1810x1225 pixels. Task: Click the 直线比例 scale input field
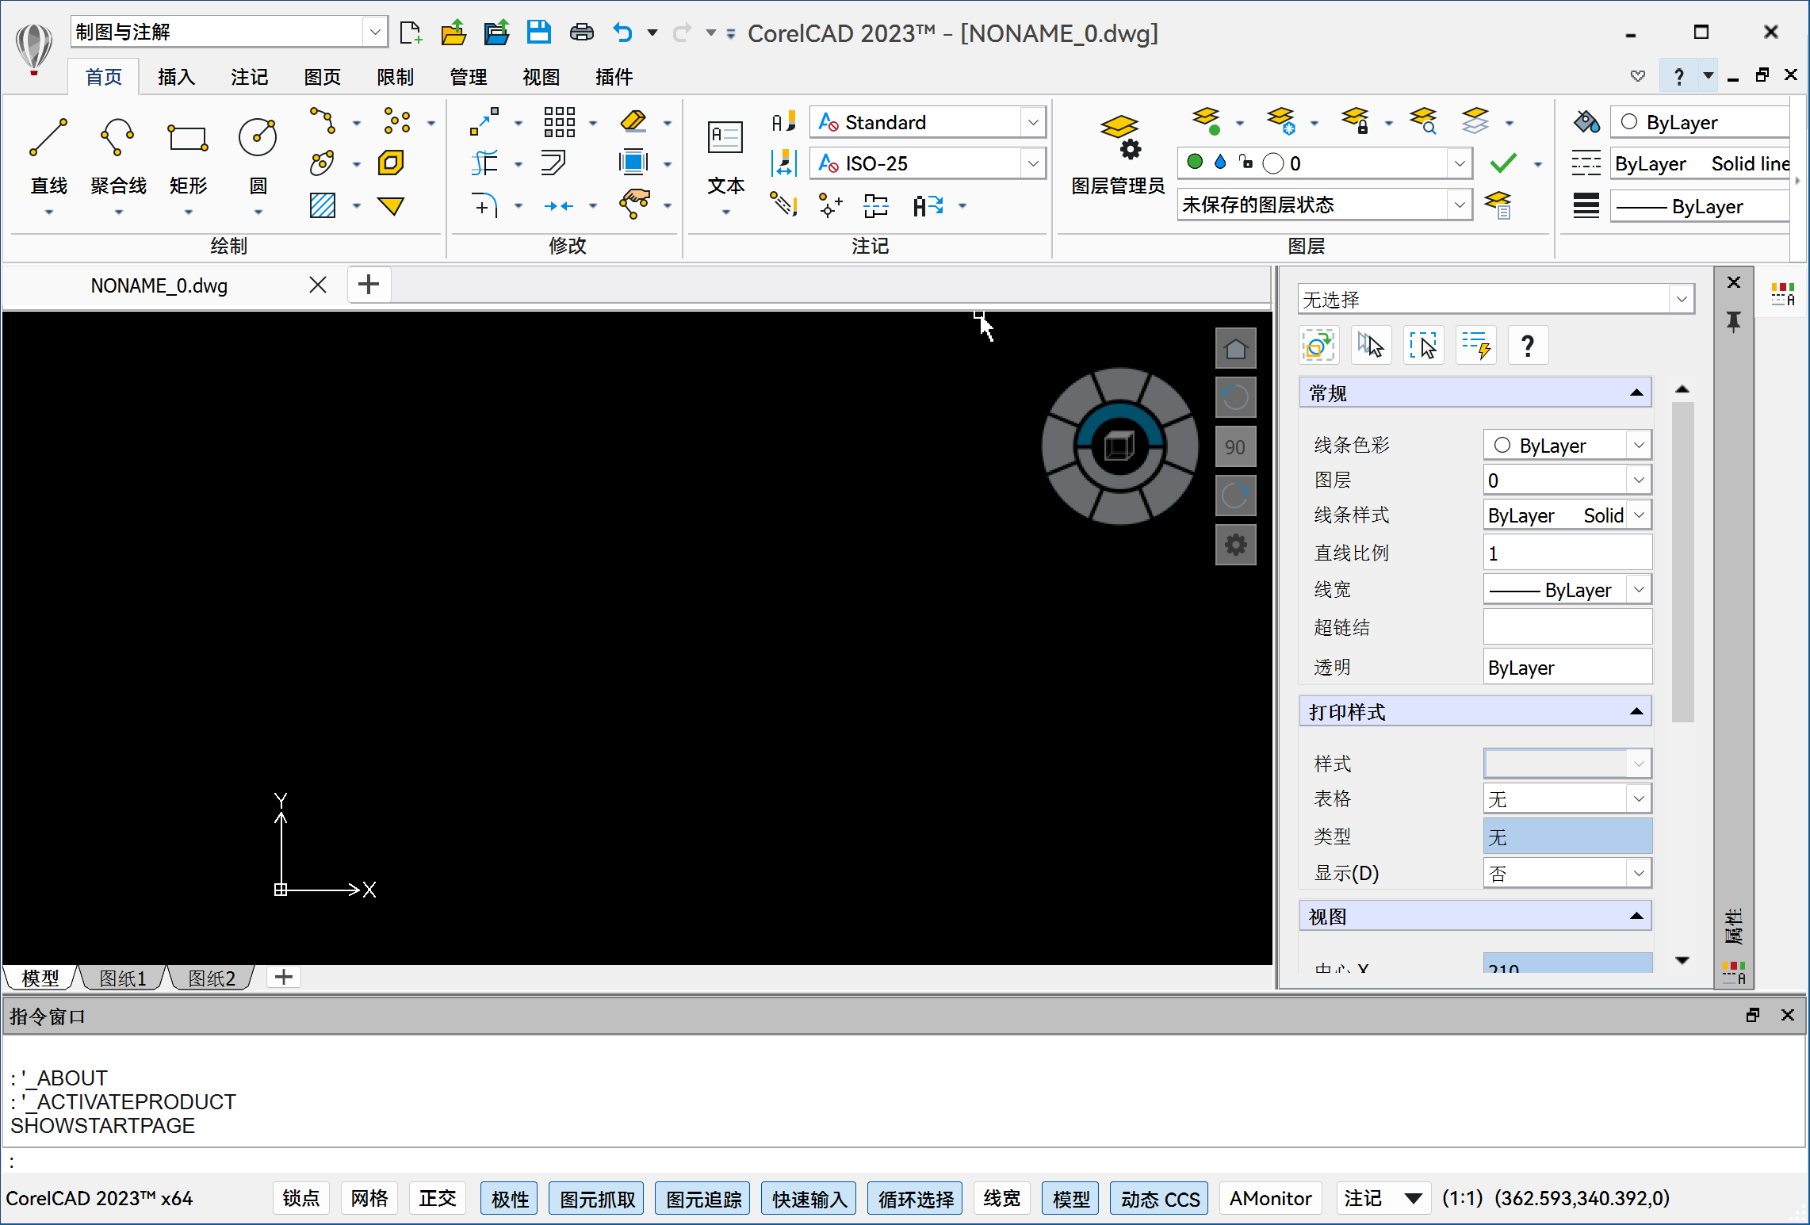coord(1566,552)
